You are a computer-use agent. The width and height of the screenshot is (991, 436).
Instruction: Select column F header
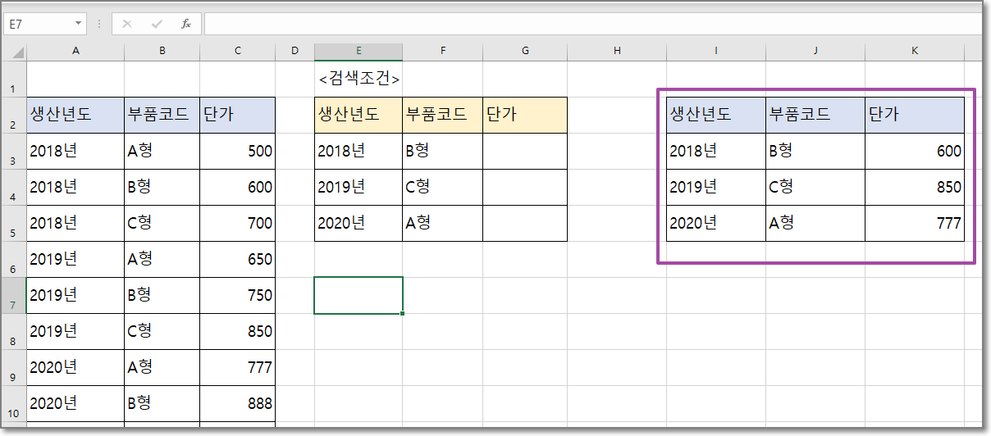(x=443, y=52)
